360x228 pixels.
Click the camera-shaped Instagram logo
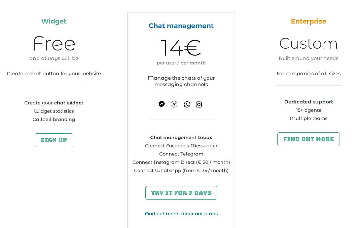point(199,104)
